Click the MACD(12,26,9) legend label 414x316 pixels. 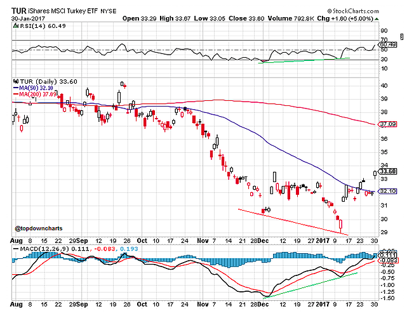point(44,249)
